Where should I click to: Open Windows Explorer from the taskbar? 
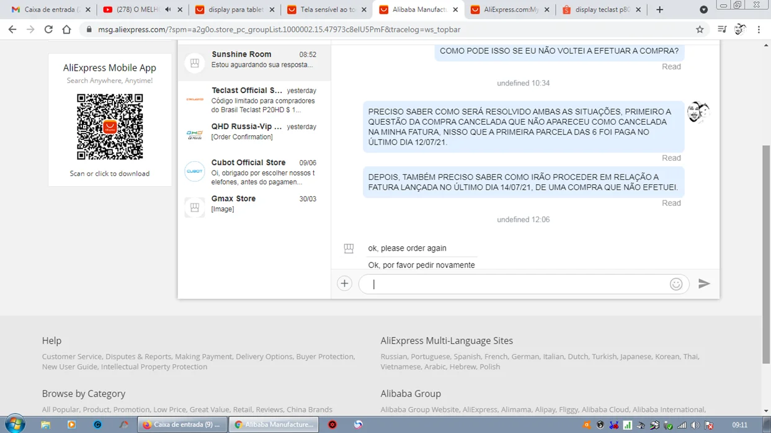click(x=45, y=425)
